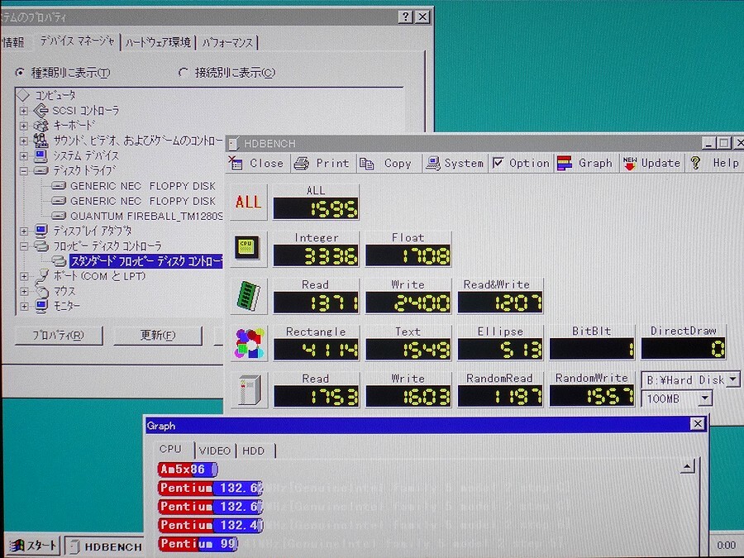Expand the モニター tree node
744x558 pixels.
[x=24, y=307]
